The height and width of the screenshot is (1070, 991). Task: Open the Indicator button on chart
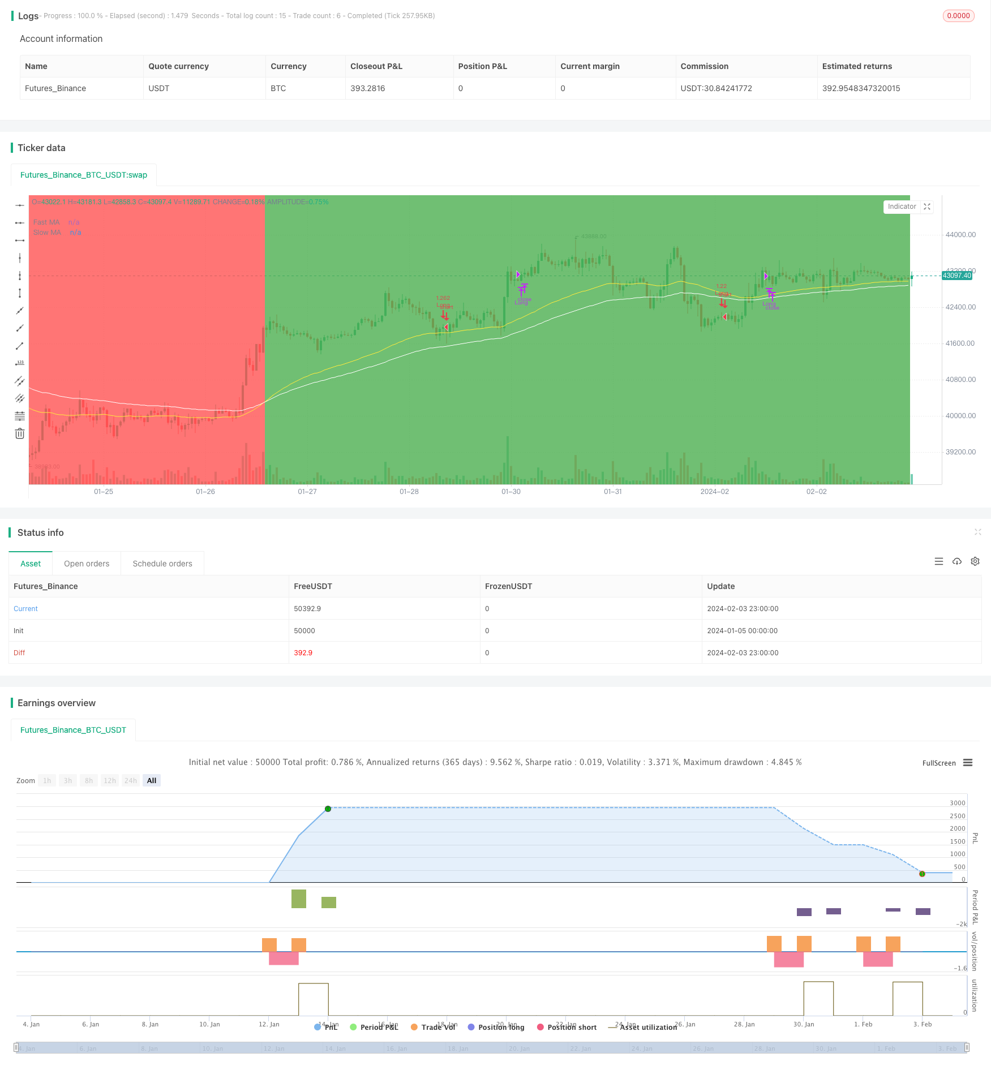pyautogui.click(x=902, y=207)
